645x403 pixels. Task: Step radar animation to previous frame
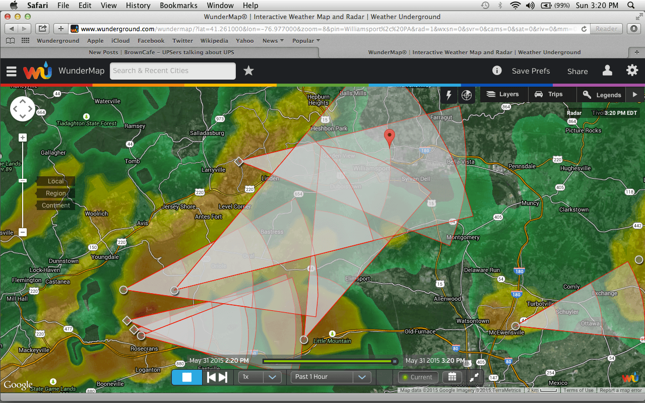(x=212, y=377)
